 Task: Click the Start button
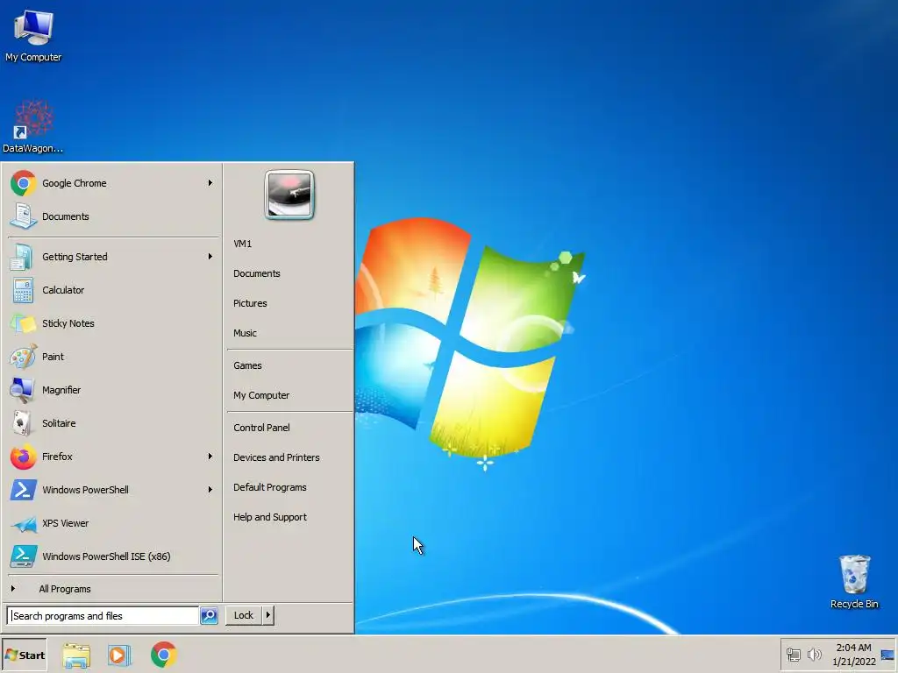point(25,655)
